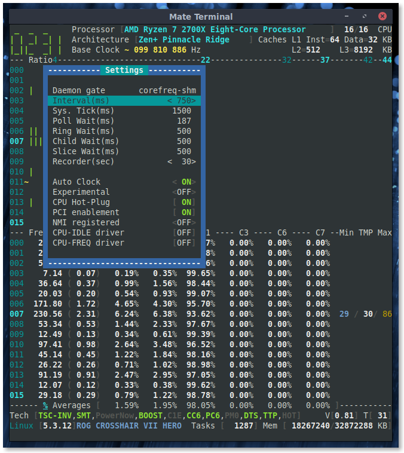Click the TTP tech flag
The image size is (404, 453).
tap(270, 415)
